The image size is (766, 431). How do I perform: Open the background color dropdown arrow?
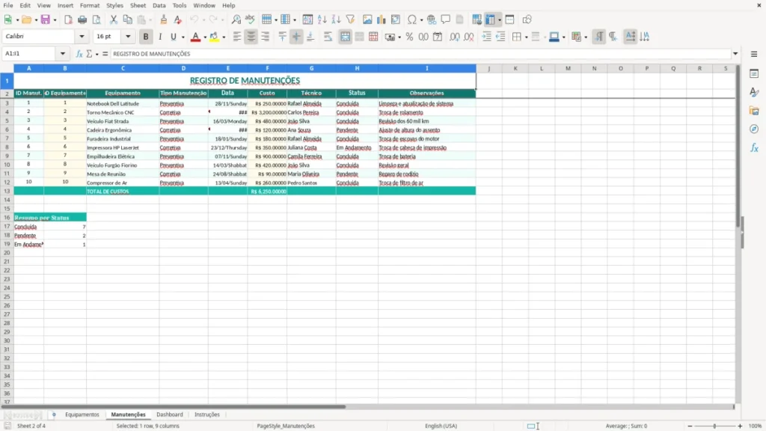click(x=224, y=37)
